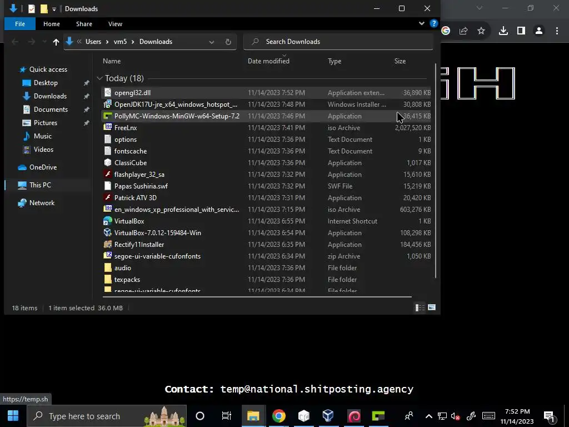This screenshot has height=427, width=569.
Task: Open Desktop in the navigation pane
Action: [x=46, y=83]
